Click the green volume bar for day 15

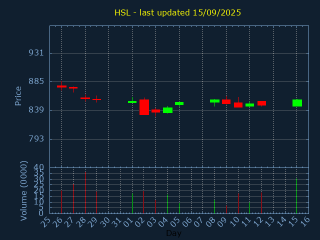pyautogui.click(x=296, y=196)
